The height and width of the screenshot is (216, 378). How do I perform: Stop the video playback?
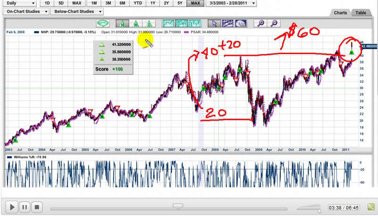pyautogui.click(x=37, y=207)
